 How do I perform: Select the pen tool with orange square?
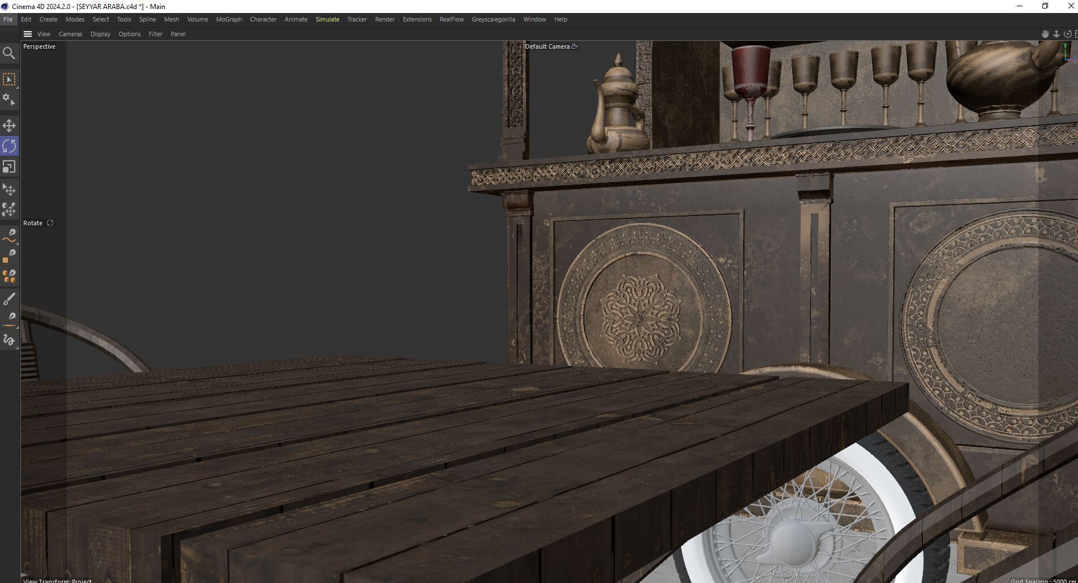coord(9,256)
